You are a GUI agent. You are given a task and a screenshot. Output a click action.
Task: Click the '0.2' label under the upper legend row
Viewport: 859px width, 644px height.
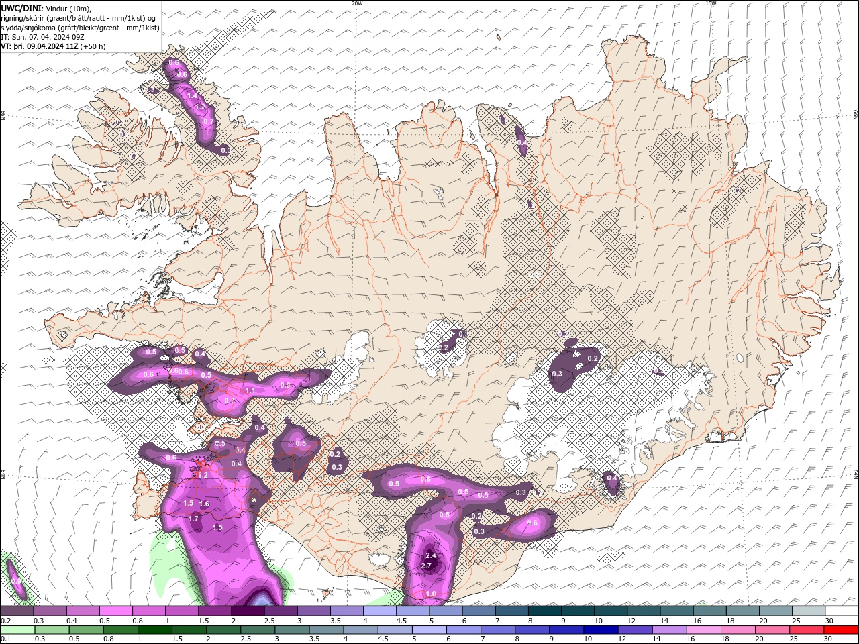(x=6, y=621)
